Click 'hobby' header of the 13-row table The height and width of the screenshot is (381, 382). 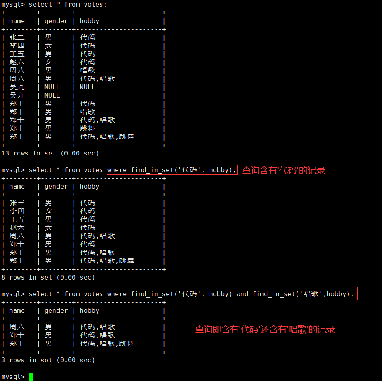(x=89, y=21)
